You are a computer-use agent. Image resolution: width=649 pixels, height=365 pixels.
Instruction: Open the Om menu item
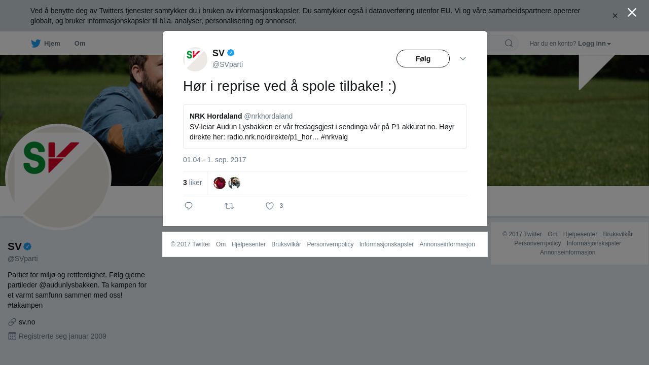(80, 44)
